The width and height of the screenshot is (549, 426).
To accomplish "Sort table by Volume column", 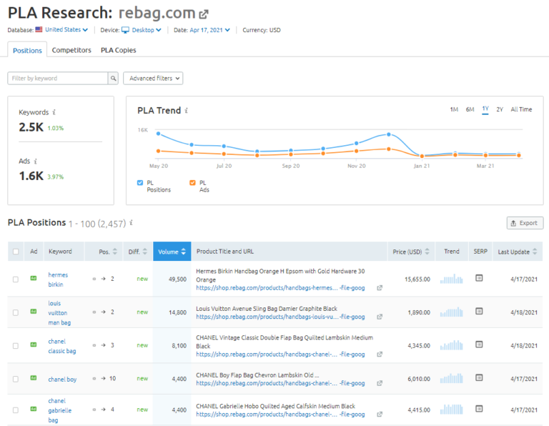I will (172, 252).
